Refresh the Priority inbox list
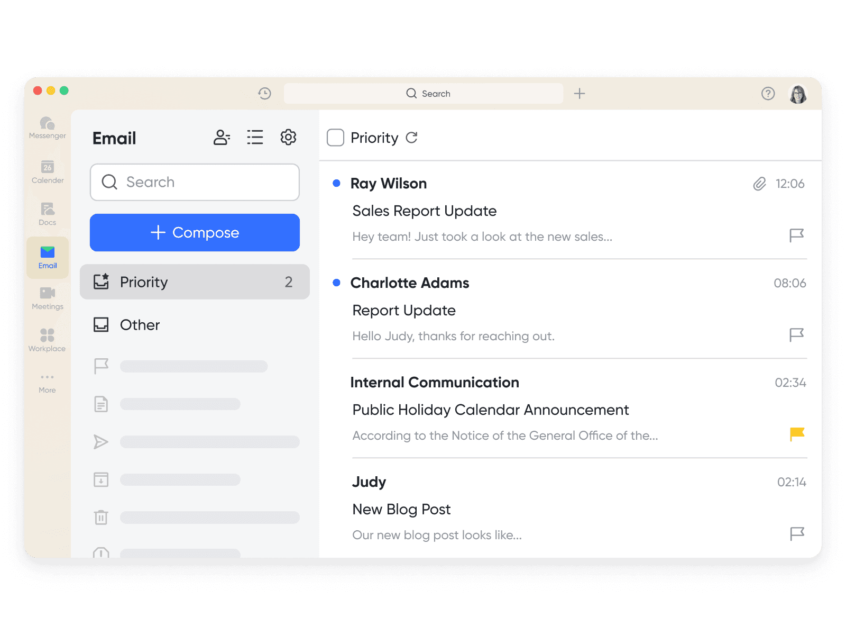The height and width of the screenshot is (635, 846). click(411, 138)
